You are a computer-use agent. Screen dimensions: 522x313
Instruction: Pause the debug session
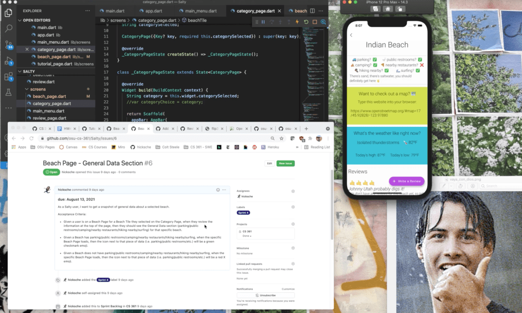(x=263, y=22)
